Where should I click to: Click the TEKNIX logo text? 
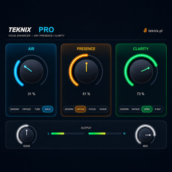coord(20,30)
